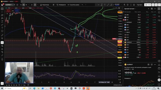
Task: Remove drawings with the trash icon
Action: tap(2, 59)
